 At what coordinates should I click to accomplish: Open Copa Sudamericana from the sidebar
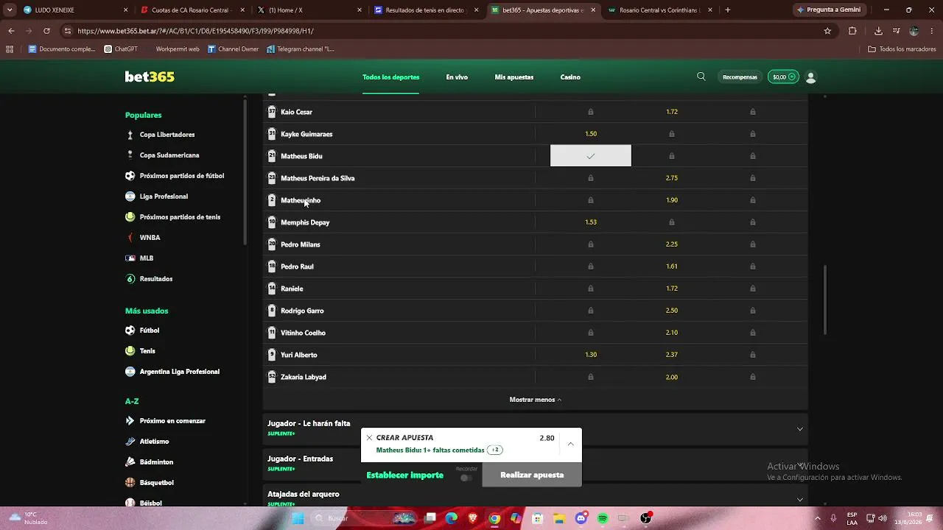point(169,155)
